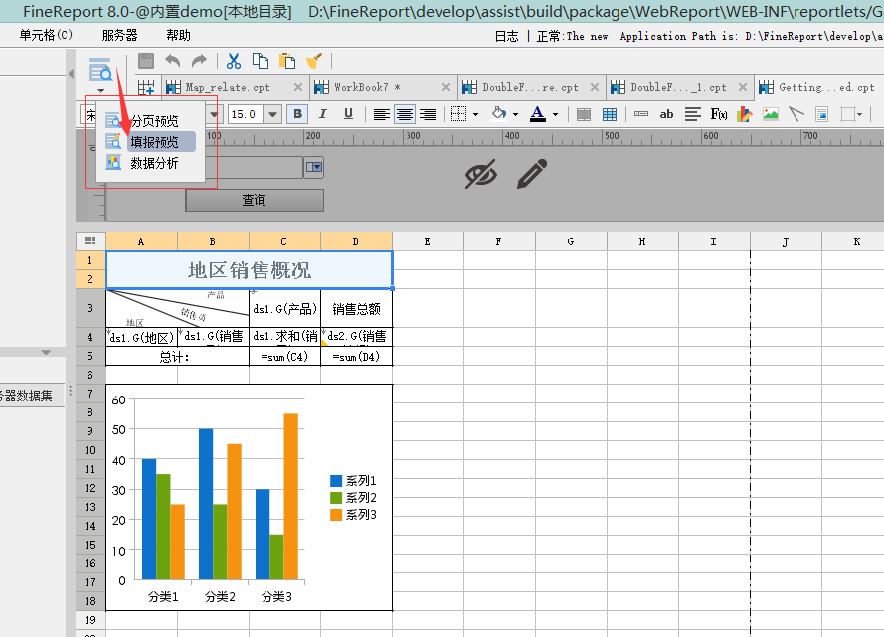
Task: Edit the parameter pane with the pencil icon
Action: (x=532, y=173)
